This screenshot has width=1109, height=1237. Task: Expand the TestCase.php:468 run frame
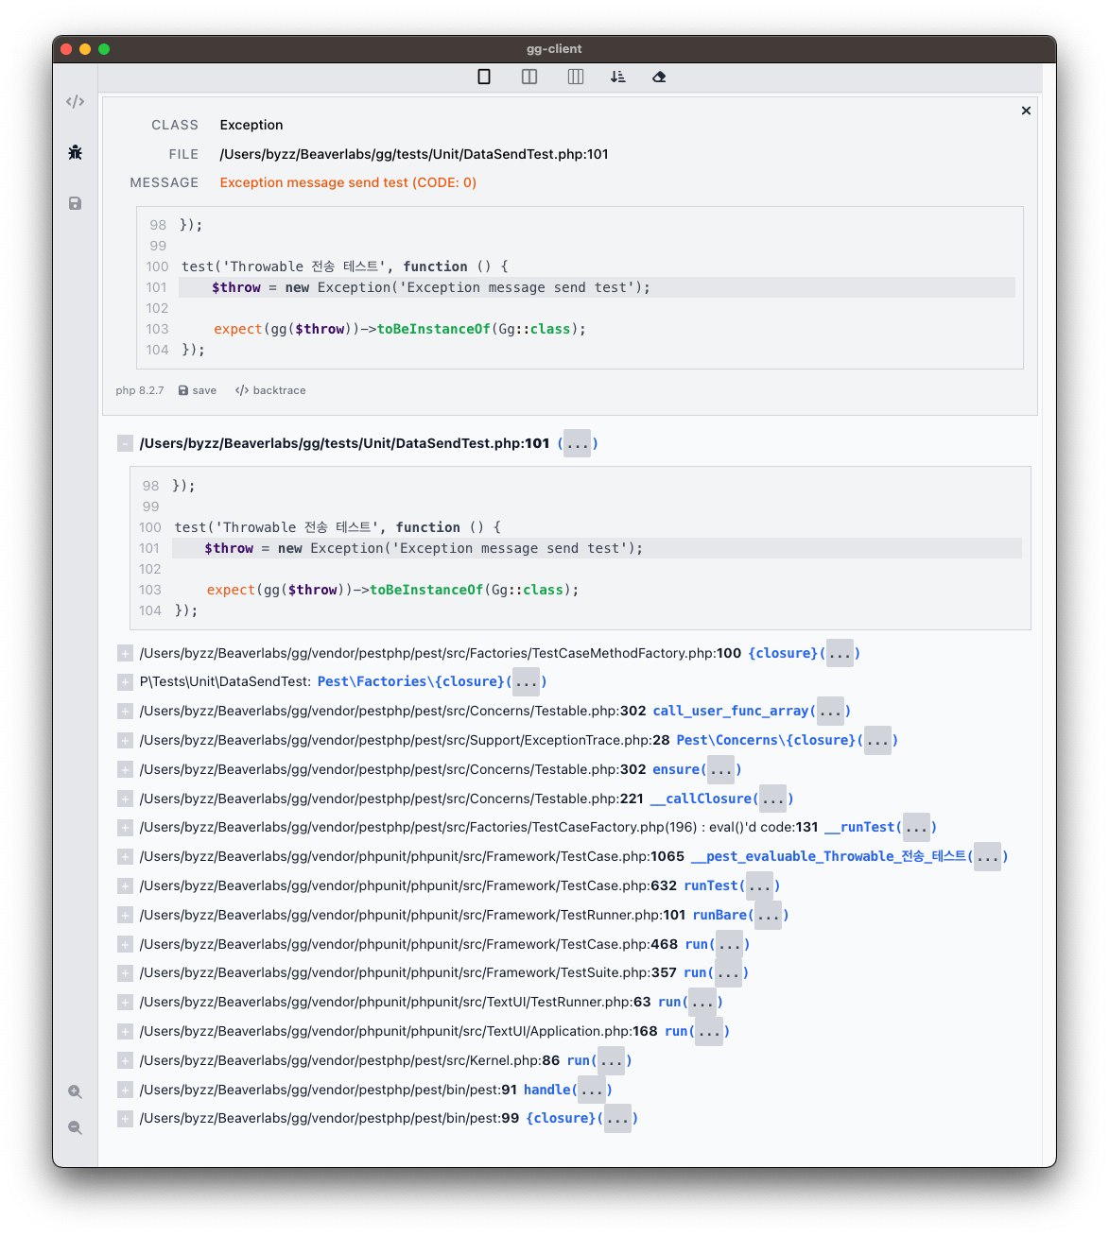125,944
